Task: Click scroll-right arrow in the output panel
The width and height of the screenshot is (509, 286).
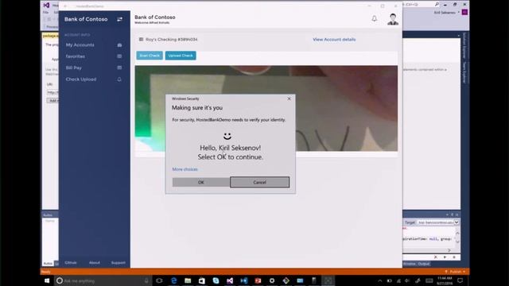Action: [449, 250]
